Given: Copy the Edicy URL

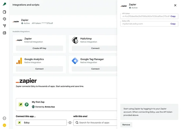Looking at the screenshot, I should point(173,24).
